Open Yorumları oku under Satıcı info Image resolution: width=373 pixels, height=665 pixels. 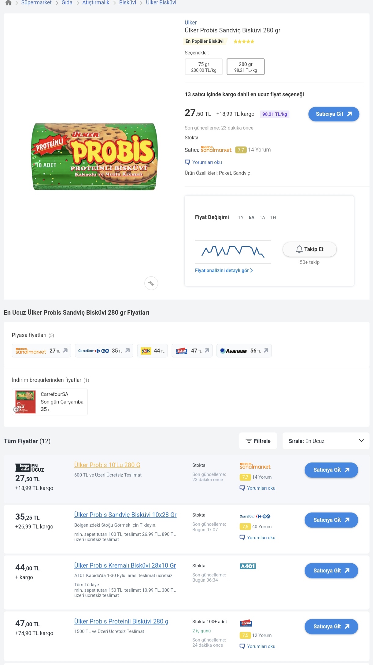tap(207, 163)
